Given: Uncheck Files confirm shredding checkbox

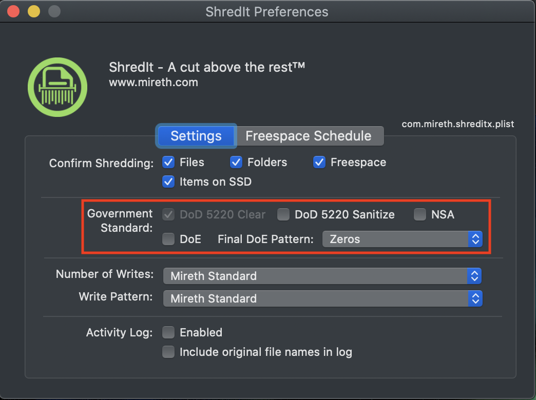Looking at the screenshot, I should (168, 163).
